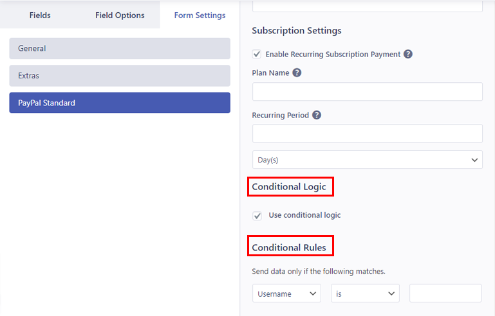Click the Conditional Logic heading
This screenshot has height=316, width=495.
pyautogui.click(x=290, y=188)
